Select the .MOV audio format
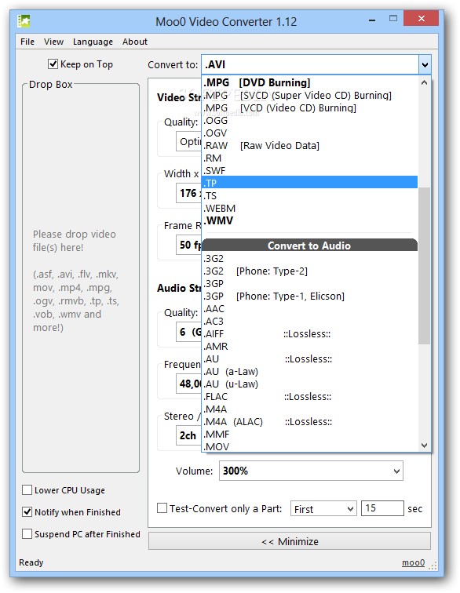 point(310,446)
